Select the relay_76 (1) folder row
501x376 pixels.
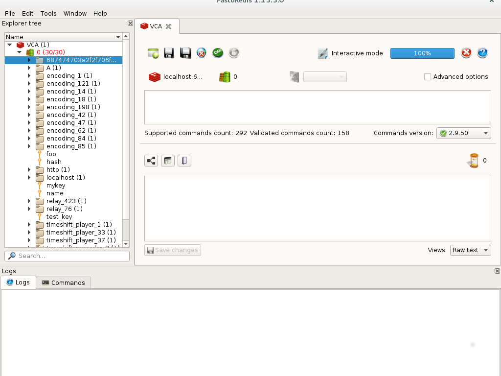[64, 209]
